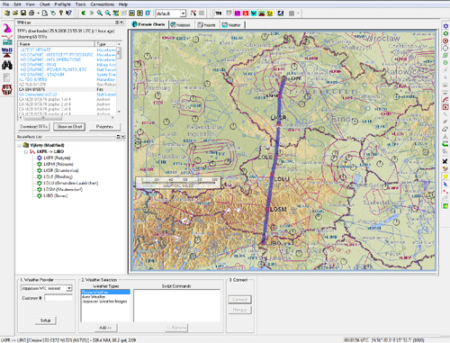Select the NO GRAPHIC - STADIUM TFR row
This screenshot has height=343, width=450.
(x=67, y=75)
